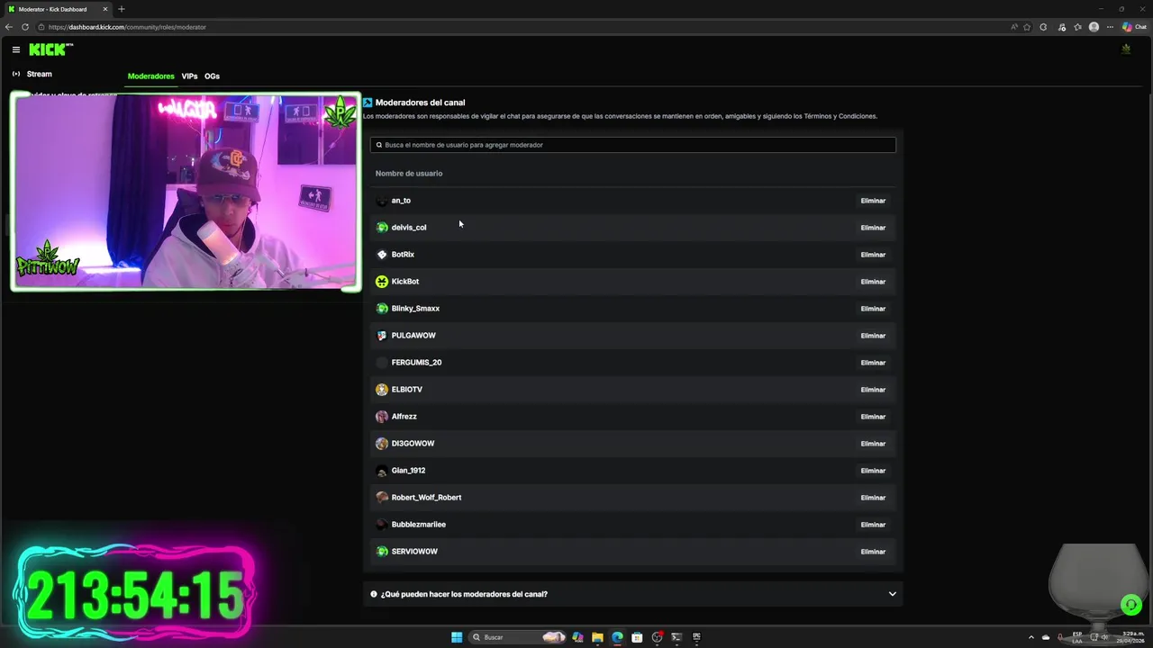Image resolution: width=1153 pixels, height=648 pixels.
Task: Click the chevron on moderators FAQ row
Action: 893,594
